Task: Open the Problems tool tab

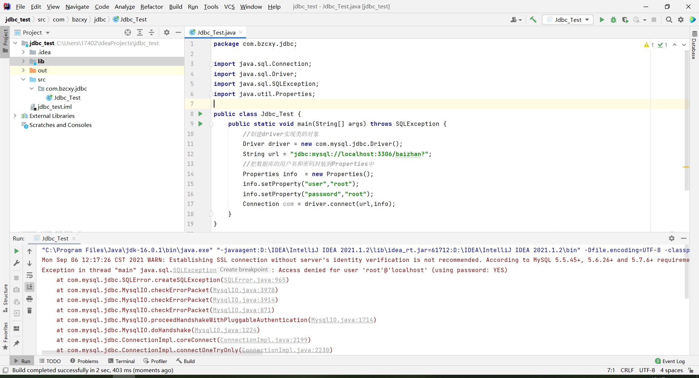Action: click(84, 361)
